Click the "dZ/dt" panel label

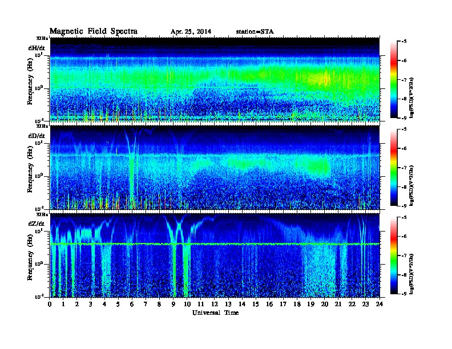click(x=37, y=224)
